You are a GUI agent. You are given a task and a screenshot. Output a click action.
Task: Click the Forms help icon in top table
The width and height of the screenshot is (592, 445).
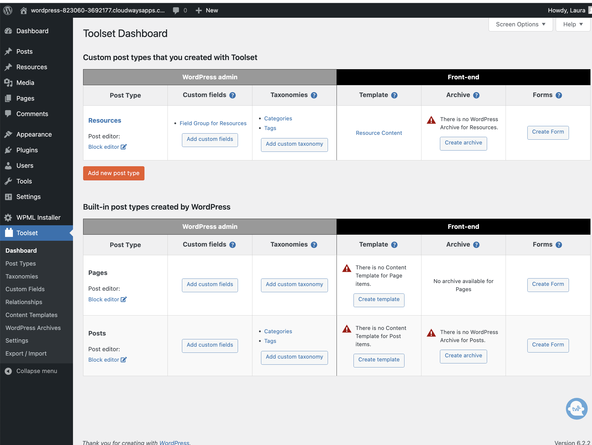pos(559,95)
